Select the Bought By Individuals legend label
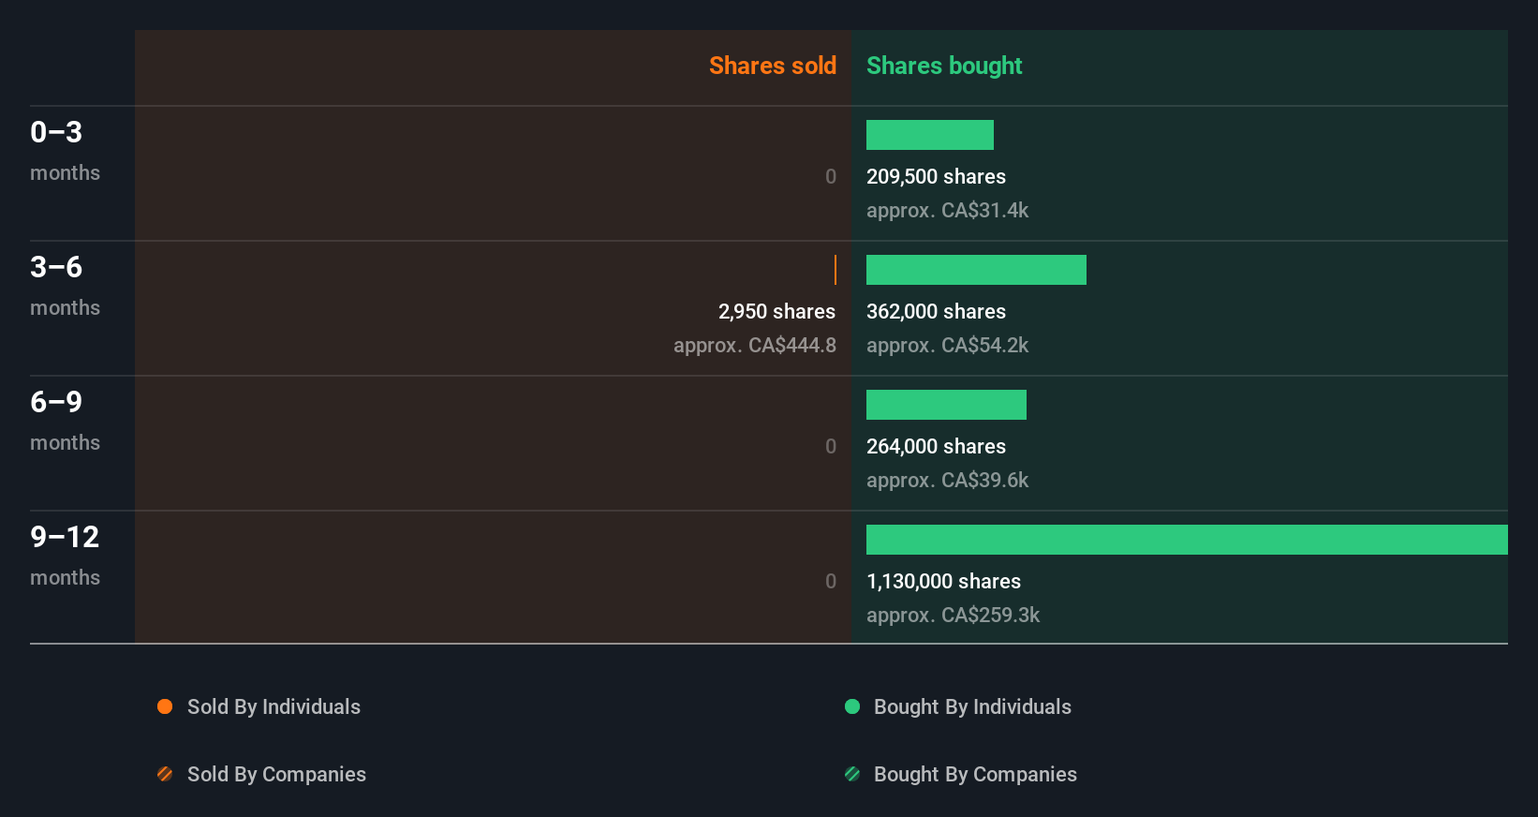This screenshot has width=1538, height=817. [972, 707]
